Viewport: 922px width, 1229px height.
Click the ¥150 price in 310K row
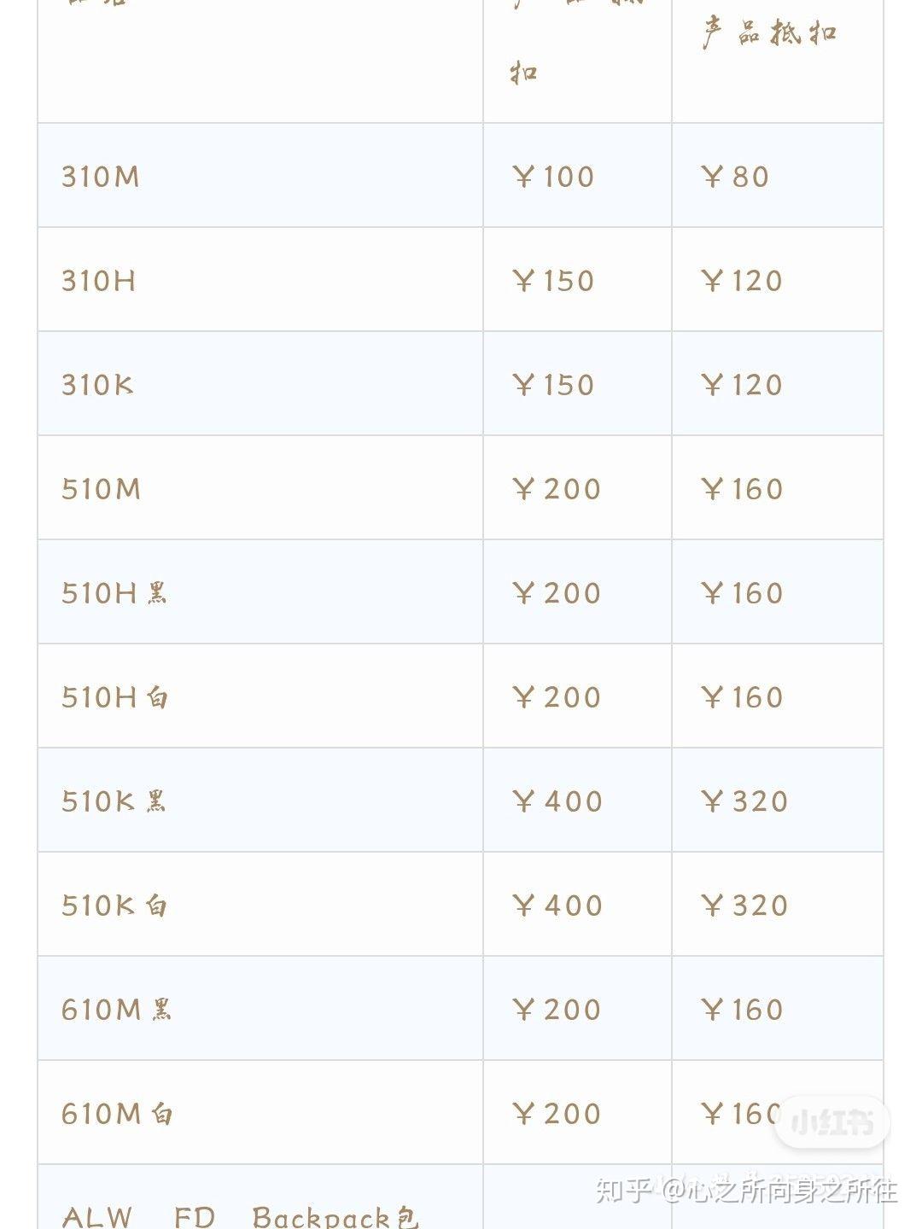(553, 385)
